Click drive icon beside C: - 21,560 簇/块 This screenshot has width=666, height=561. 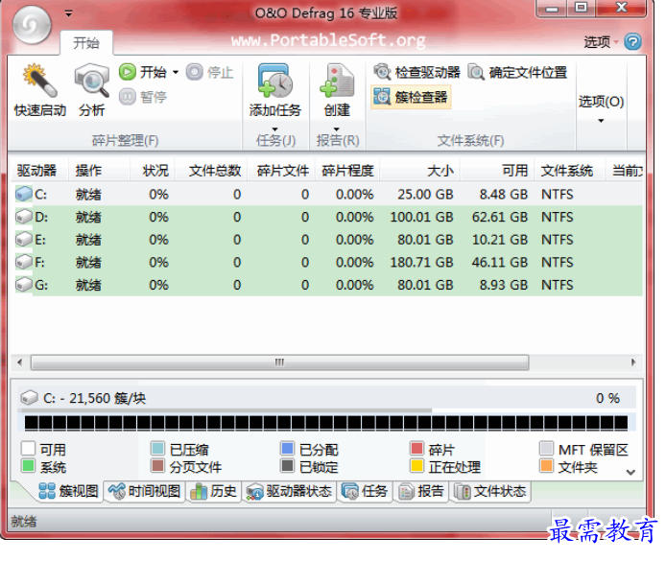click(30, 398)
